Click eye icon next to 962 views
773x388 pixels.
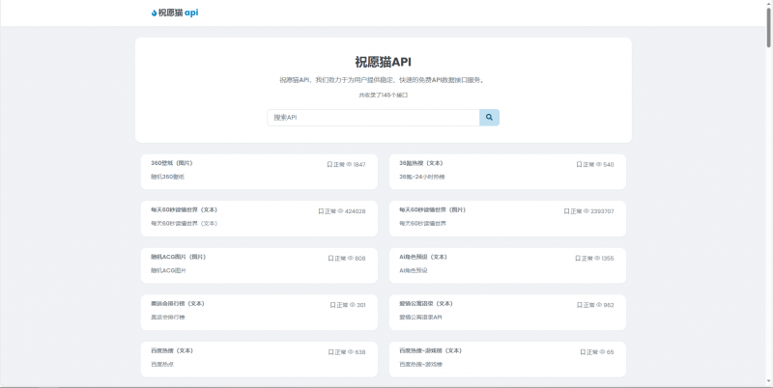[599, 305]
